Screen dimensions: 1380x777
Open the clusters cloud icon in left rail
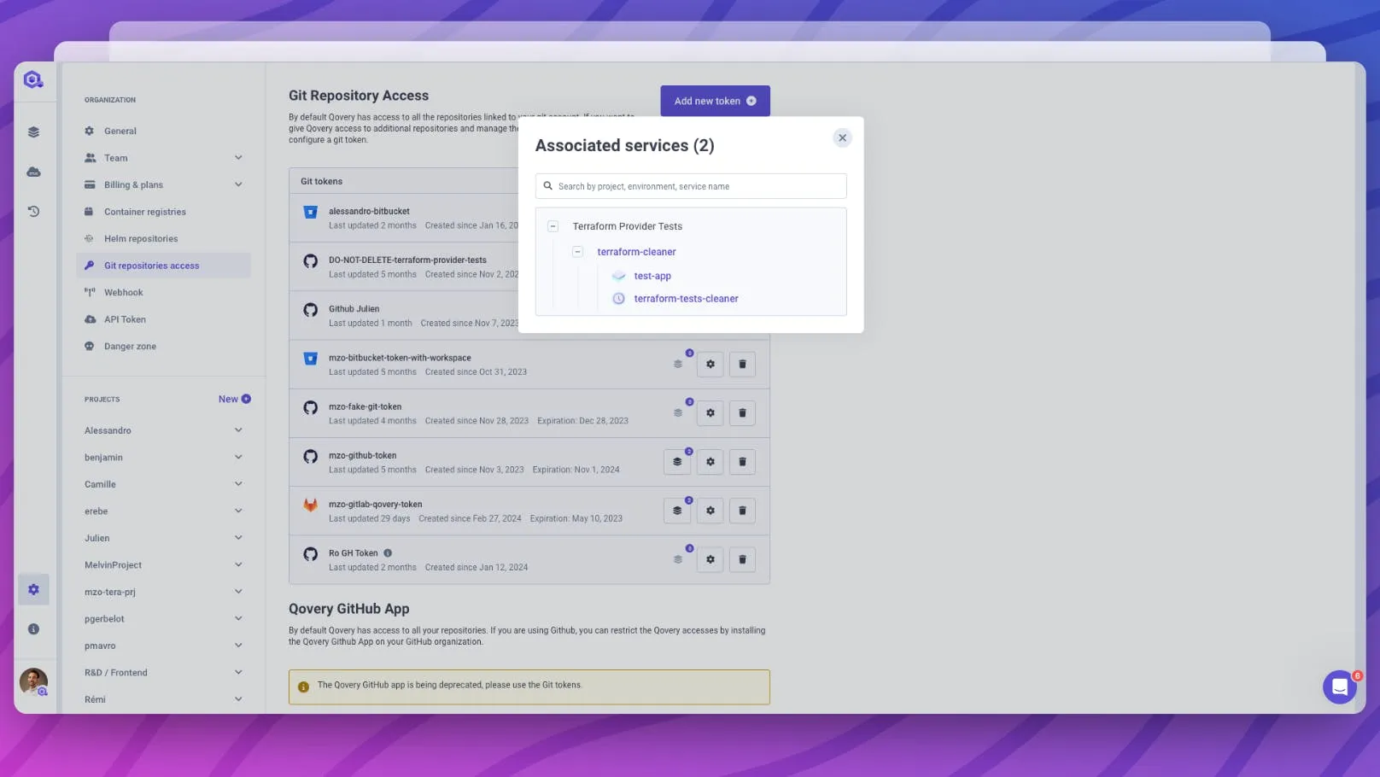33,172
